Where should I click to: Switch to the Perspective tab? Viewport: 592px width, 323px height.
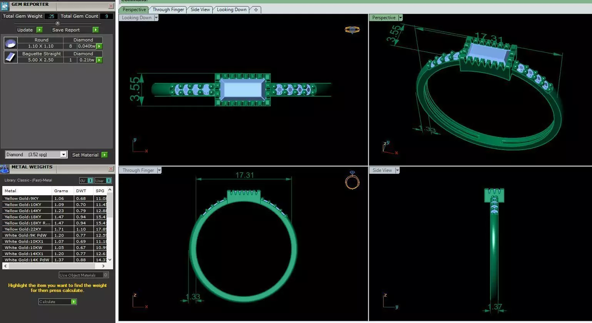pyautogui.click(x=134, y=10)
